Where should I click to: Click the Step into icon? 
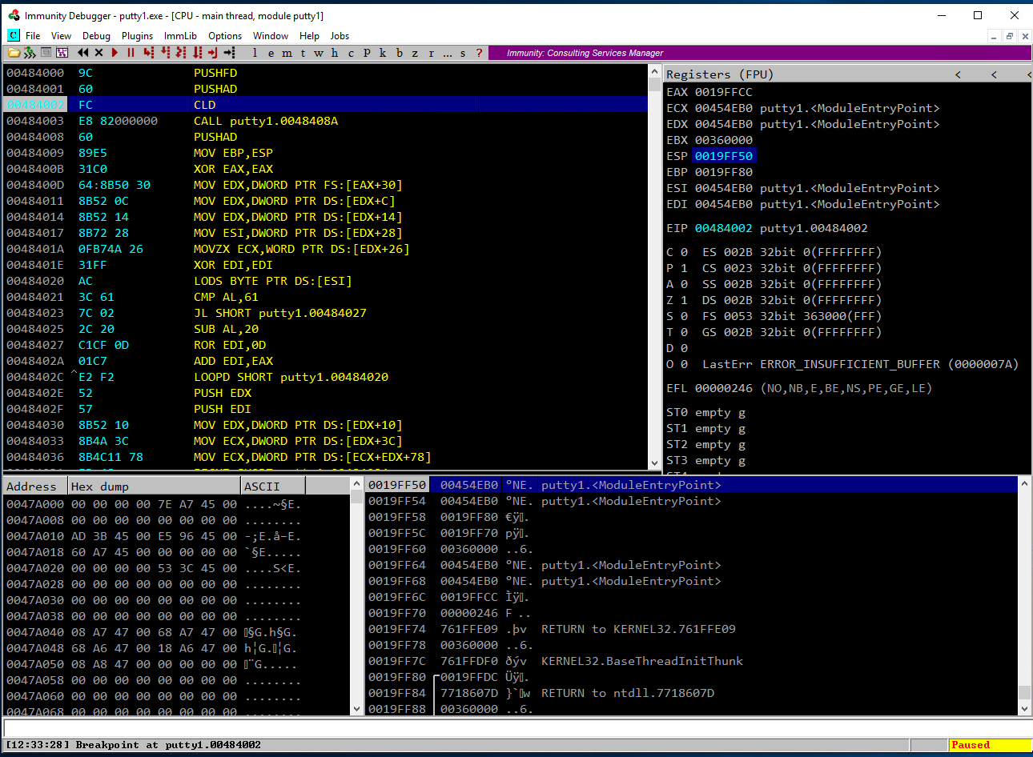(x=149, y=53)
